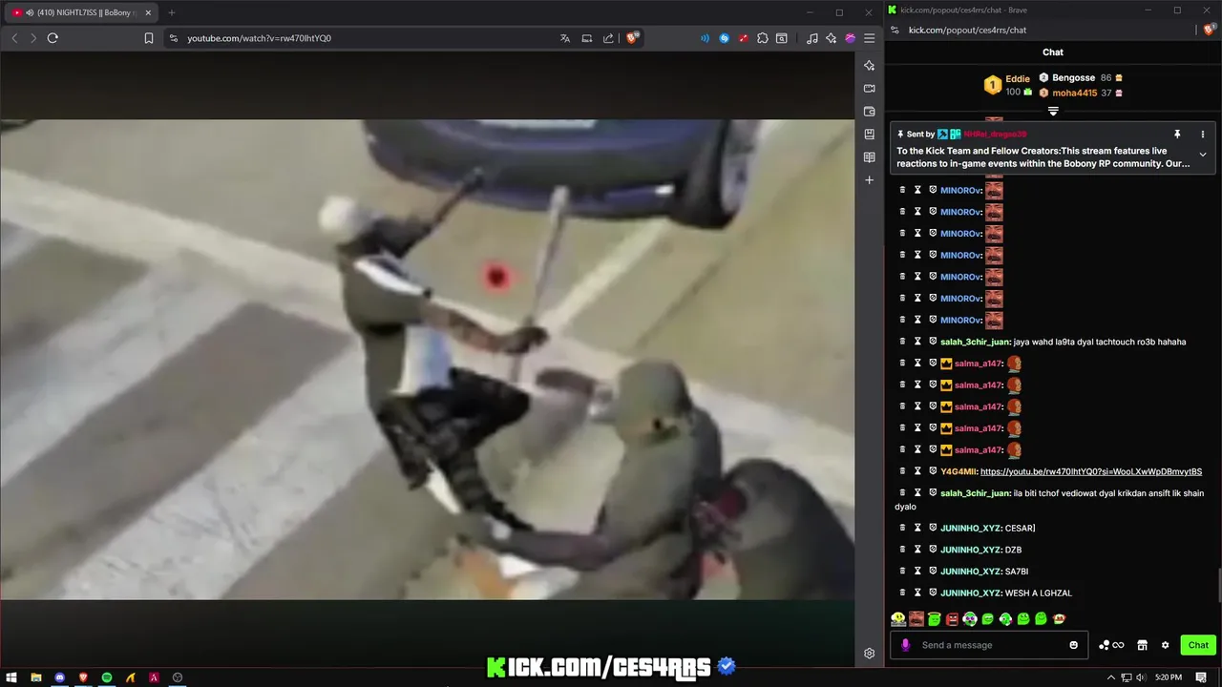This screenshot has height=687, width=1222.
Task: Open Discord from taskbar
Action: [x=60, y=677]
